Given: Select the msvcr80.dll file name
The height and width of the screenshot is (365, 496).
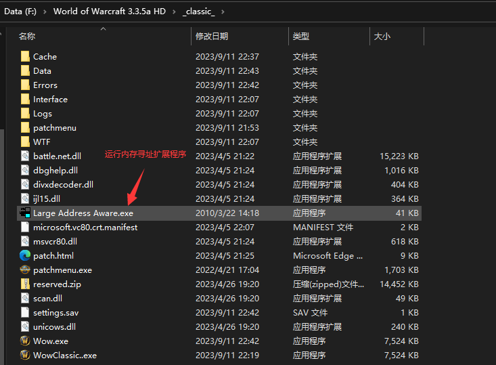Looking at the screenshot, I should tap(55, 242).
